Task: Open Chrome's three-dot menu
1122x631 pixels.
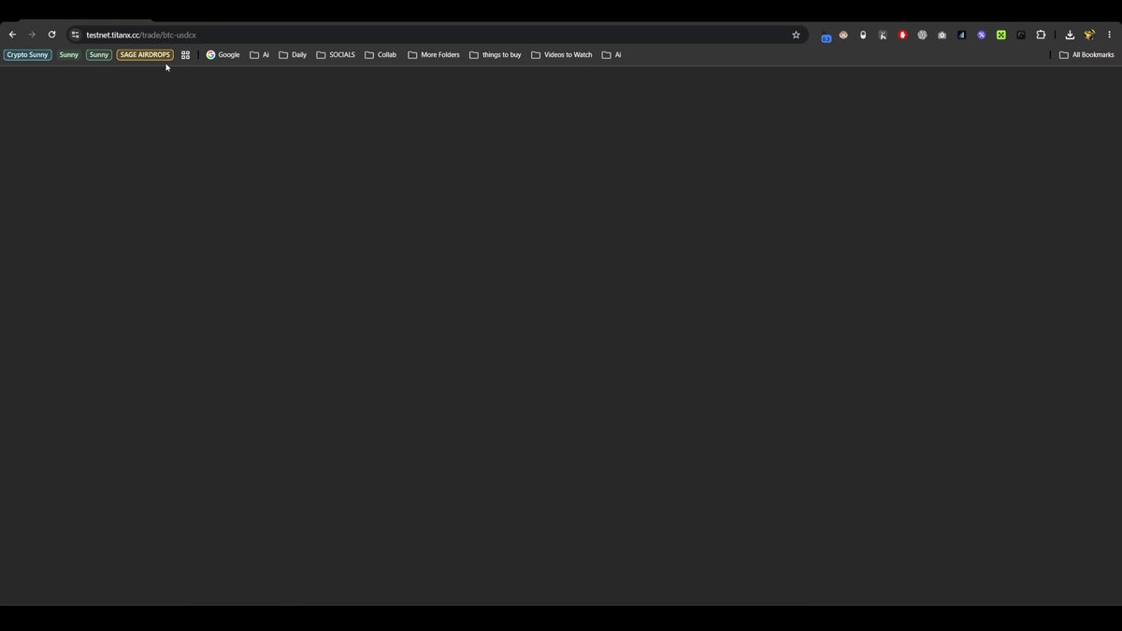Action: click(1109, 35)
